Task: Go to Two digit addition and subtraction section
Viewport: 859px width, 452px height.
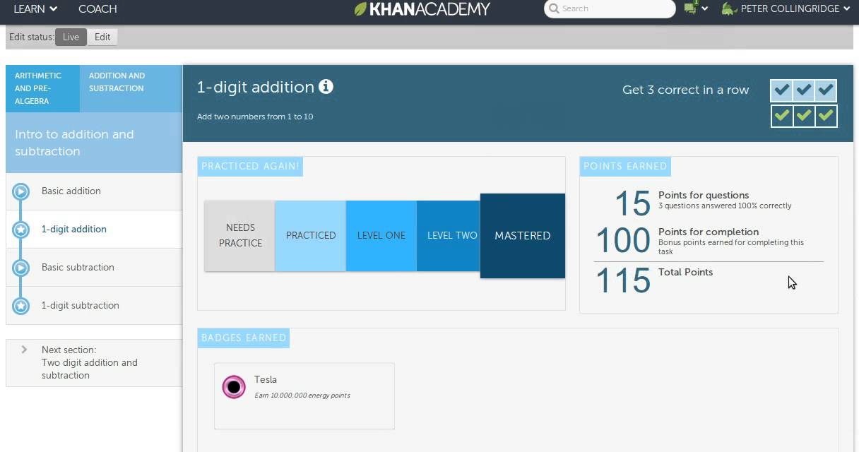Action: point(94,363)
